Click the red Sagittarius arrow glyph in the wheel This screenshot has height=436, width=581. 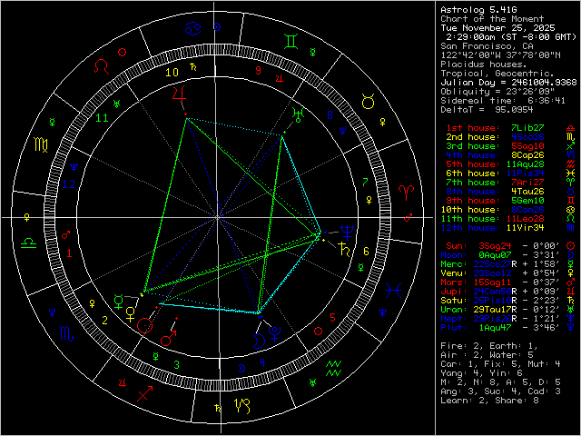pos(145,393)
